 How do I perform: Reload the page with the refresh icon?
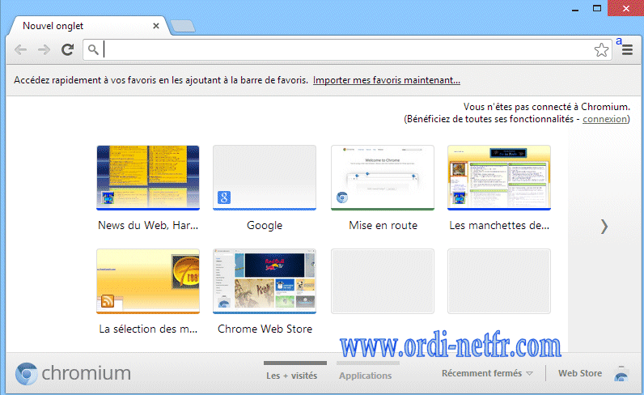(x=68, y=49)
